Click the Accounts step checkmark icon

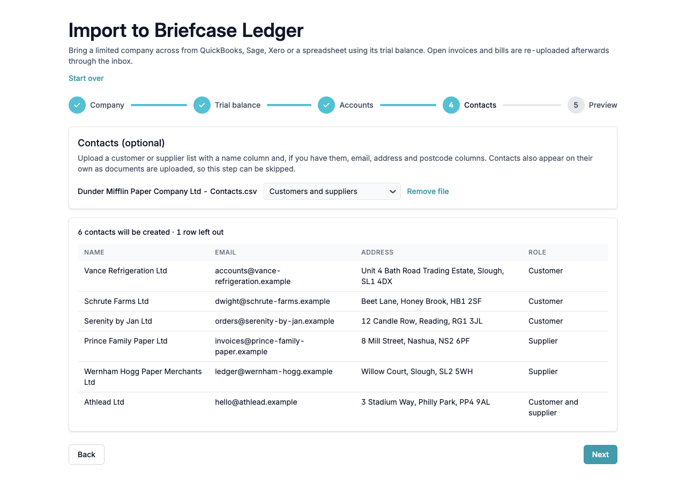tap(326, 105)
